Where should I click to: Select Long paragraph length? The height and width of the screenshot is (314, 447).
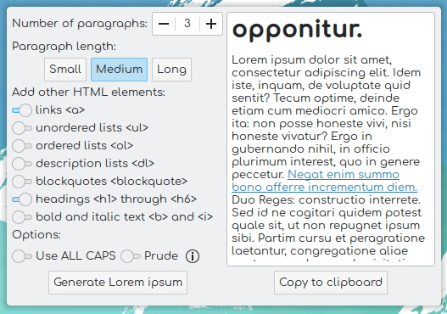click(171, 70)
